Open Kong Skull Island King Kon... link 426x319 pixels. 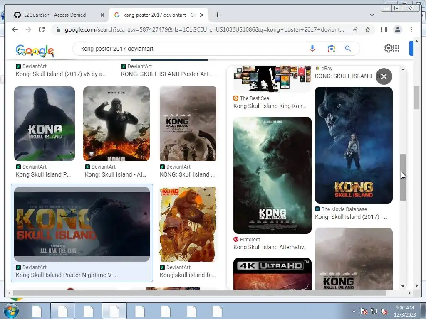pos(270,106)
